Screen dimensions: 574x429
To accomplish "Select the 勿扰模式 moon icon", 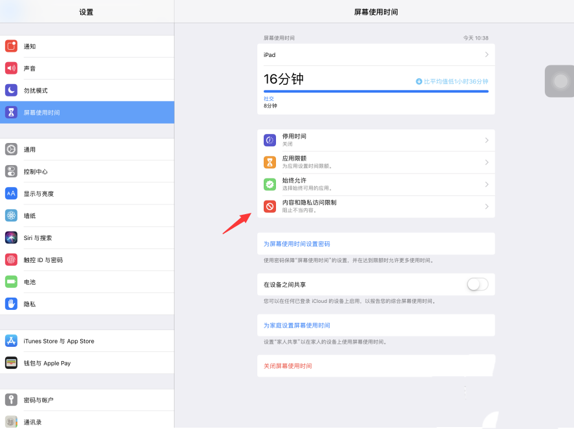I will pos(12,90).
